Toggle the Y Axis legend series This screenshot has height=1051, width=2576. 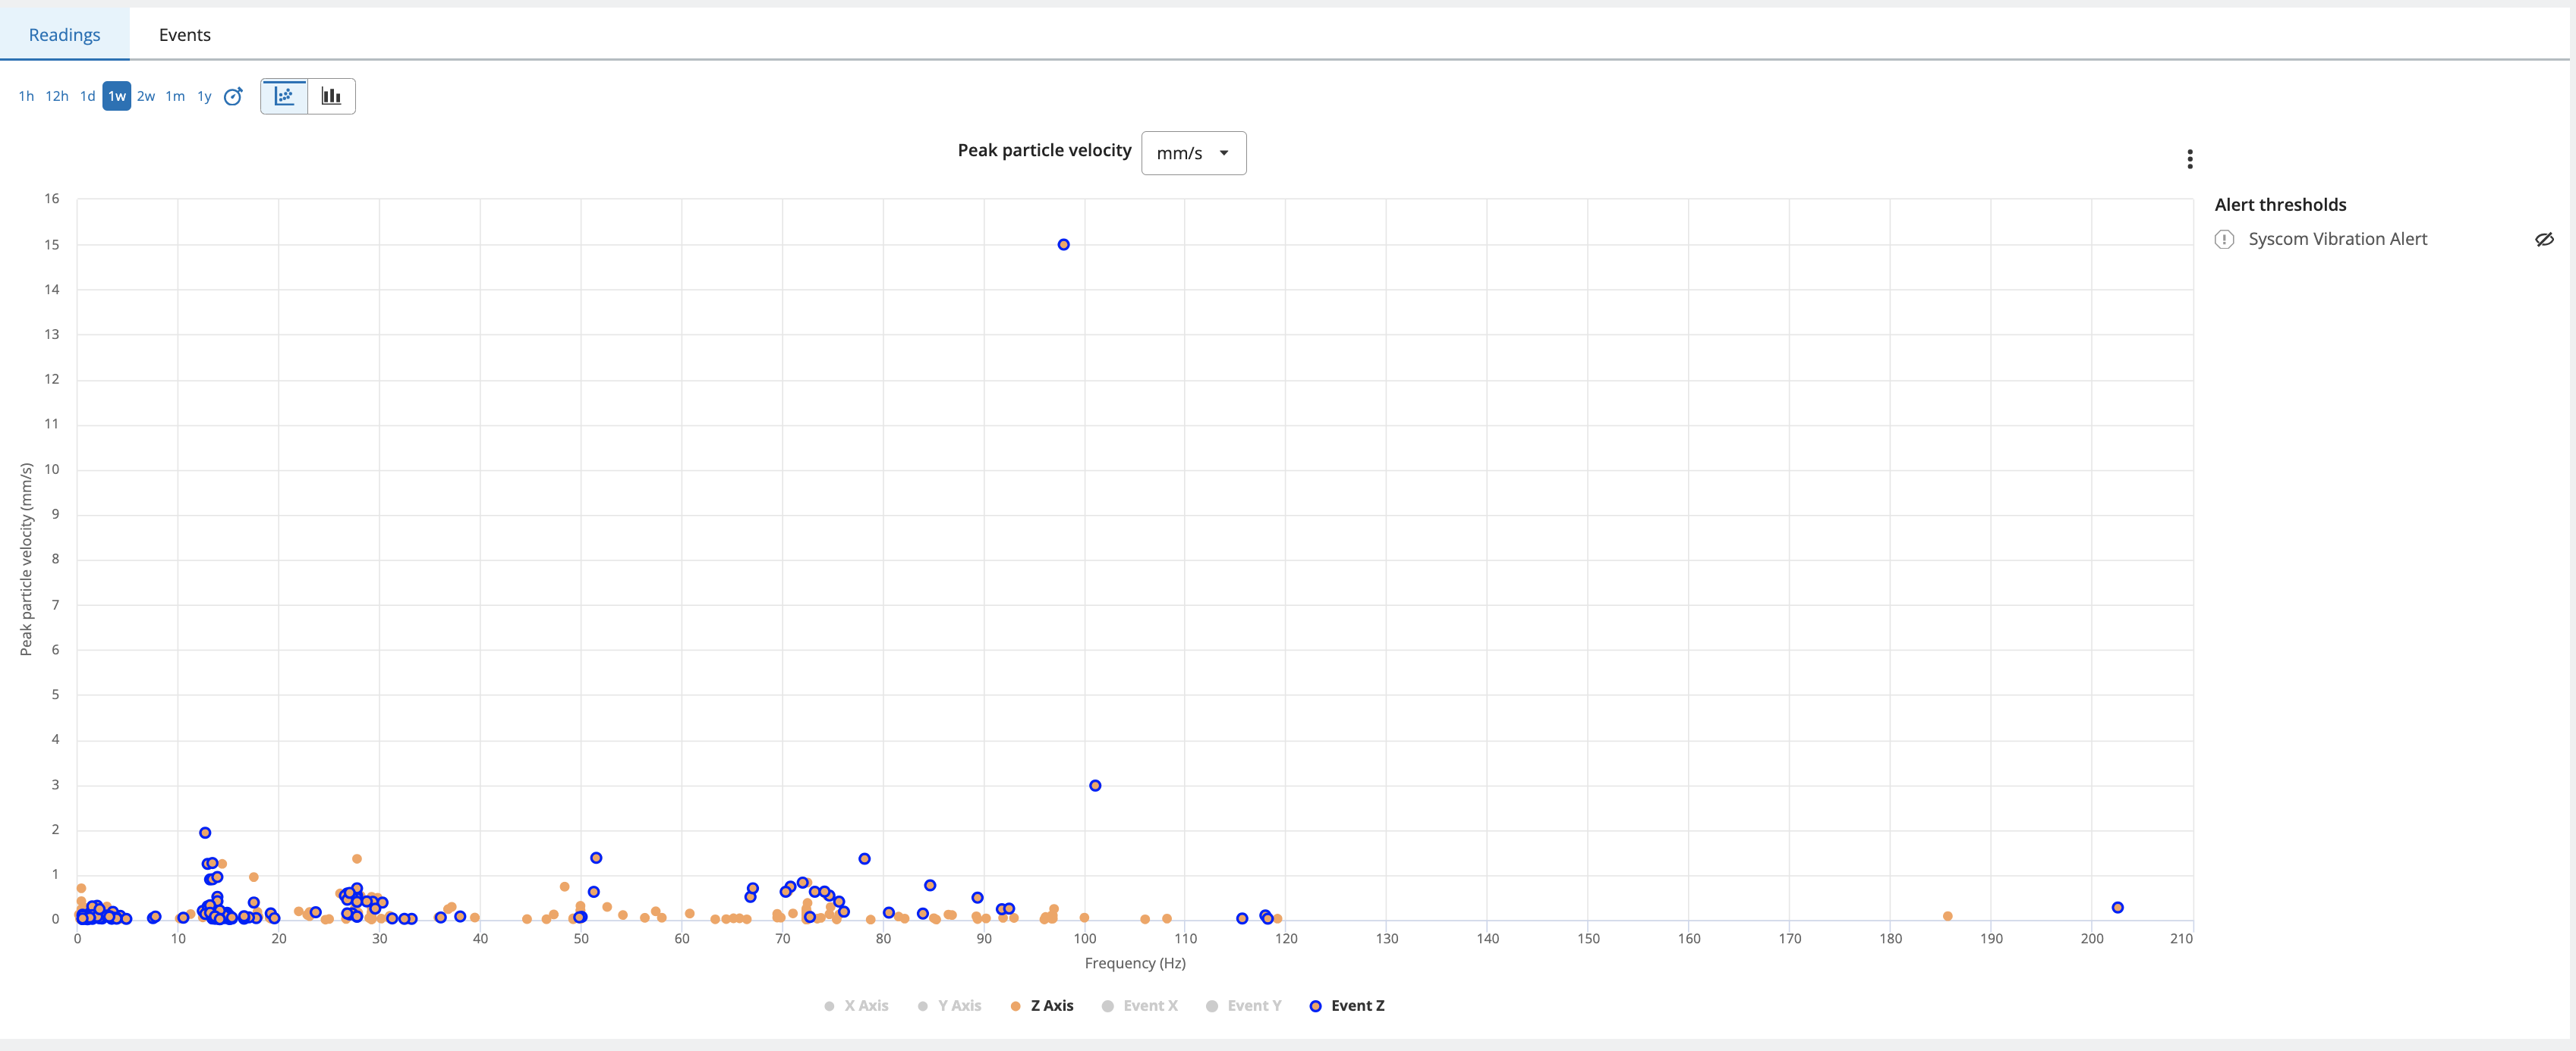950,1006
